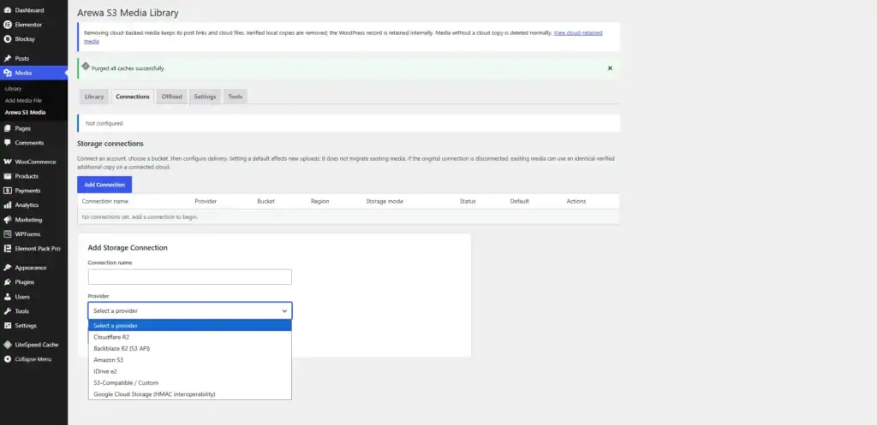Click the Element Pack Pro icon
The image size is (877, 425).
(x=7, y=249)
